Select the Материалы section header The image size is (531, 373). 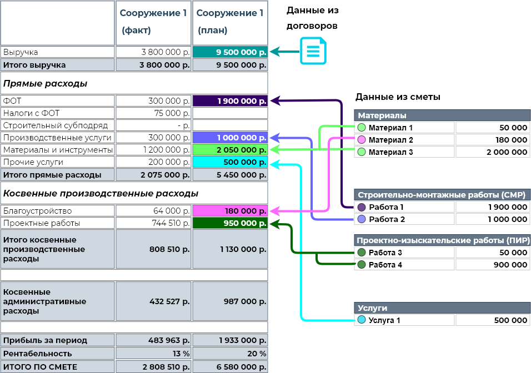(442, 115)
